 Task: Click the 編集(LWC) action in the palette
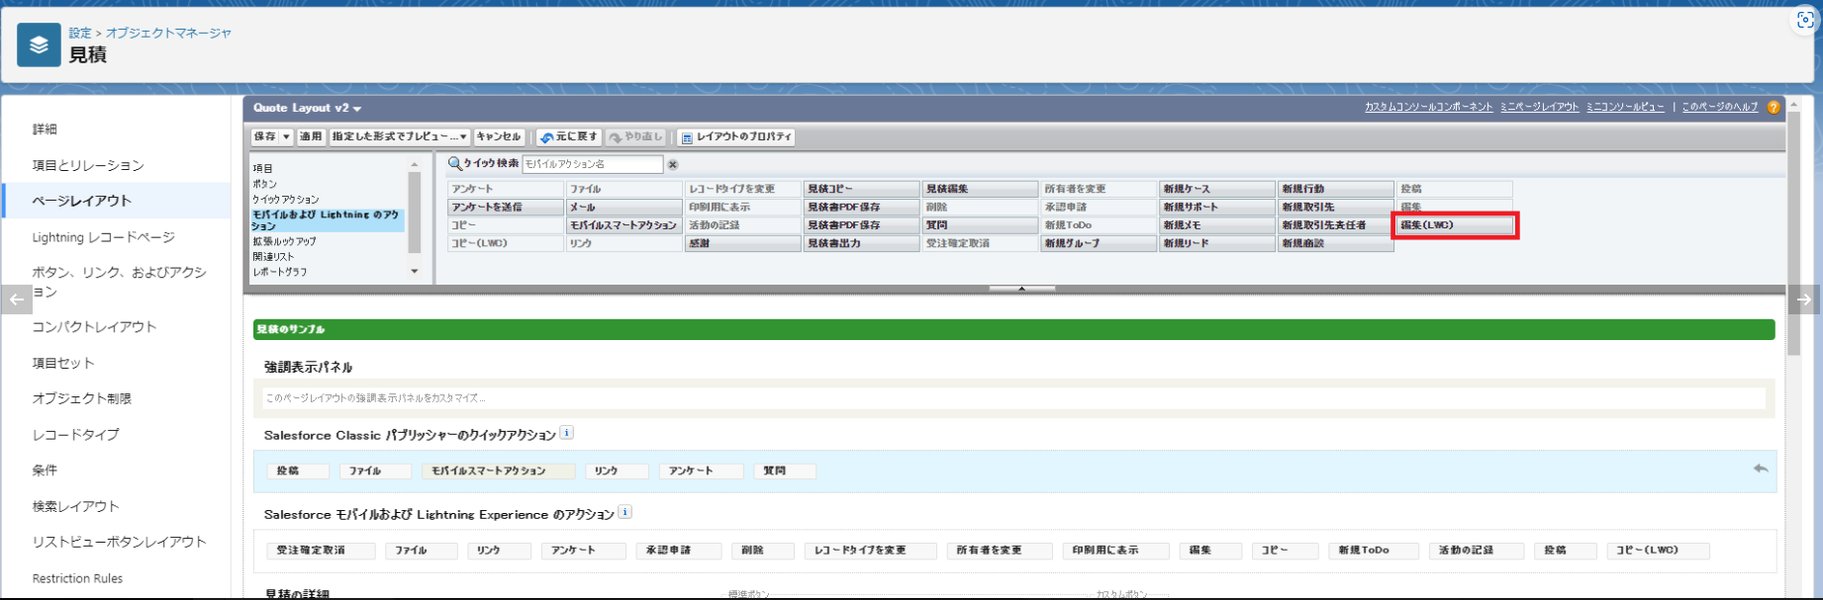(1453, 225)
